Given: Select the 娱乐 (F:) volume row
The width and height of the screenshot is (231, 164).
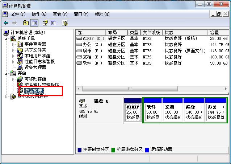Looking at the screenshot, I should 89,50.
